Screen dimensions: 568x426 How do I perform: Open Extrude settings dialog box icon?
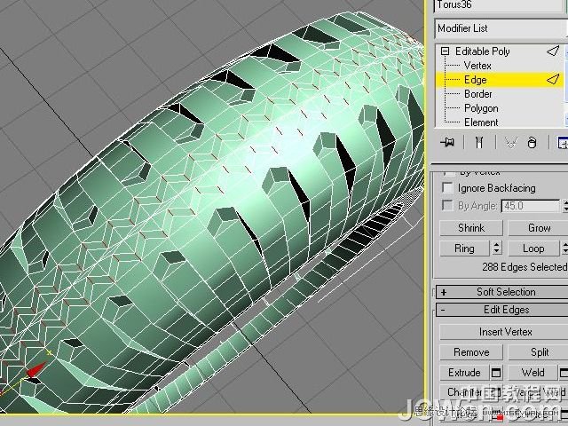[496, 373]
